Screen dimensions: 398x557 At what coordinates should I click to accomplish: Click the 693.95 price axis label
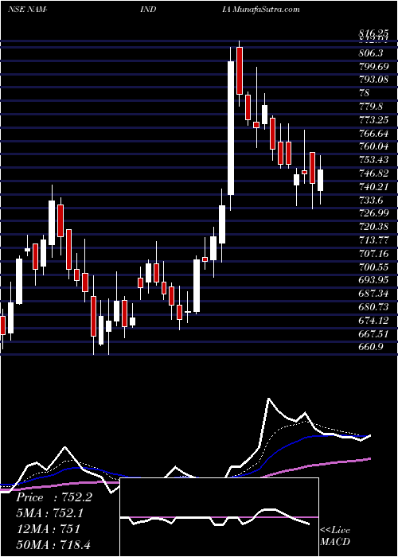coord(374,280)
